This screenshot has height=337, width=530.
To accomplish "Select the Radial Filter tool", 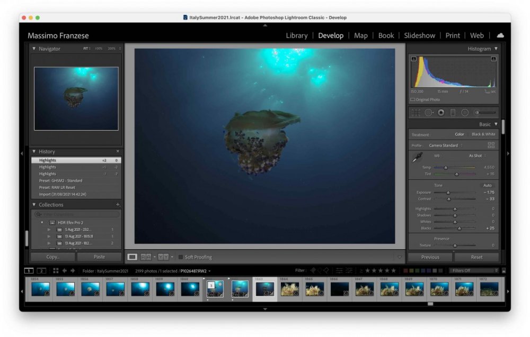I will (x=465, y=113).
